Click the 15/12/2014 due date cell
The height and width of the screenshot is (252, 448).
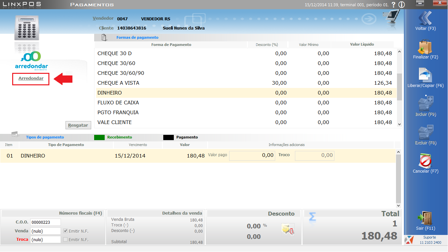tap(130, 156)
